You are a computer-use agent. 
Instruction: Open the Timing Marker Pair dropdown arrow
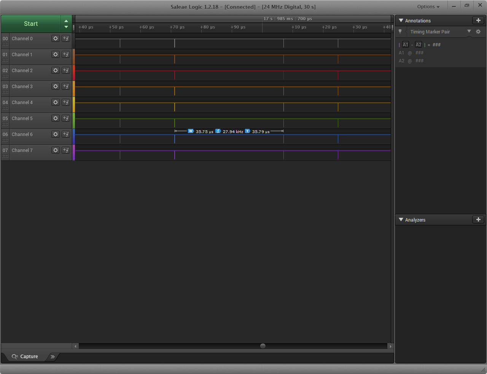pyautogui.click(x=469, y=32)
